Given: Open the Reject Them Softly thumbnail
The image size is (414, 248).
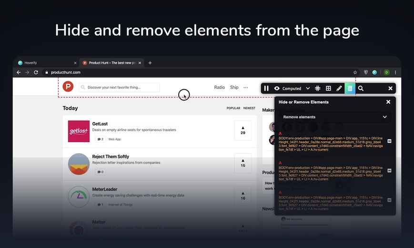Looking at the screenshot, I should point(79,164).
